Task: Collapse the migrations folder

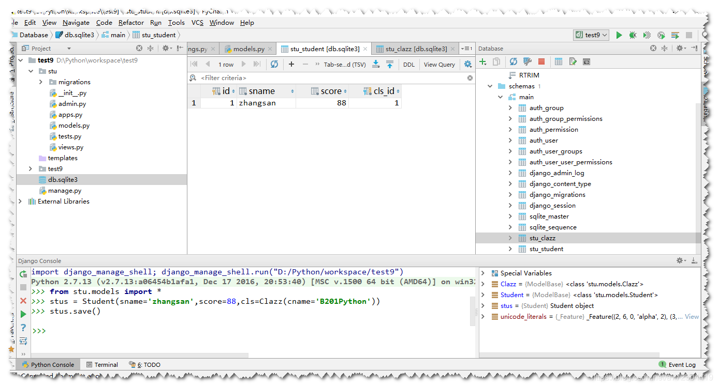Action: coord(41,82)
